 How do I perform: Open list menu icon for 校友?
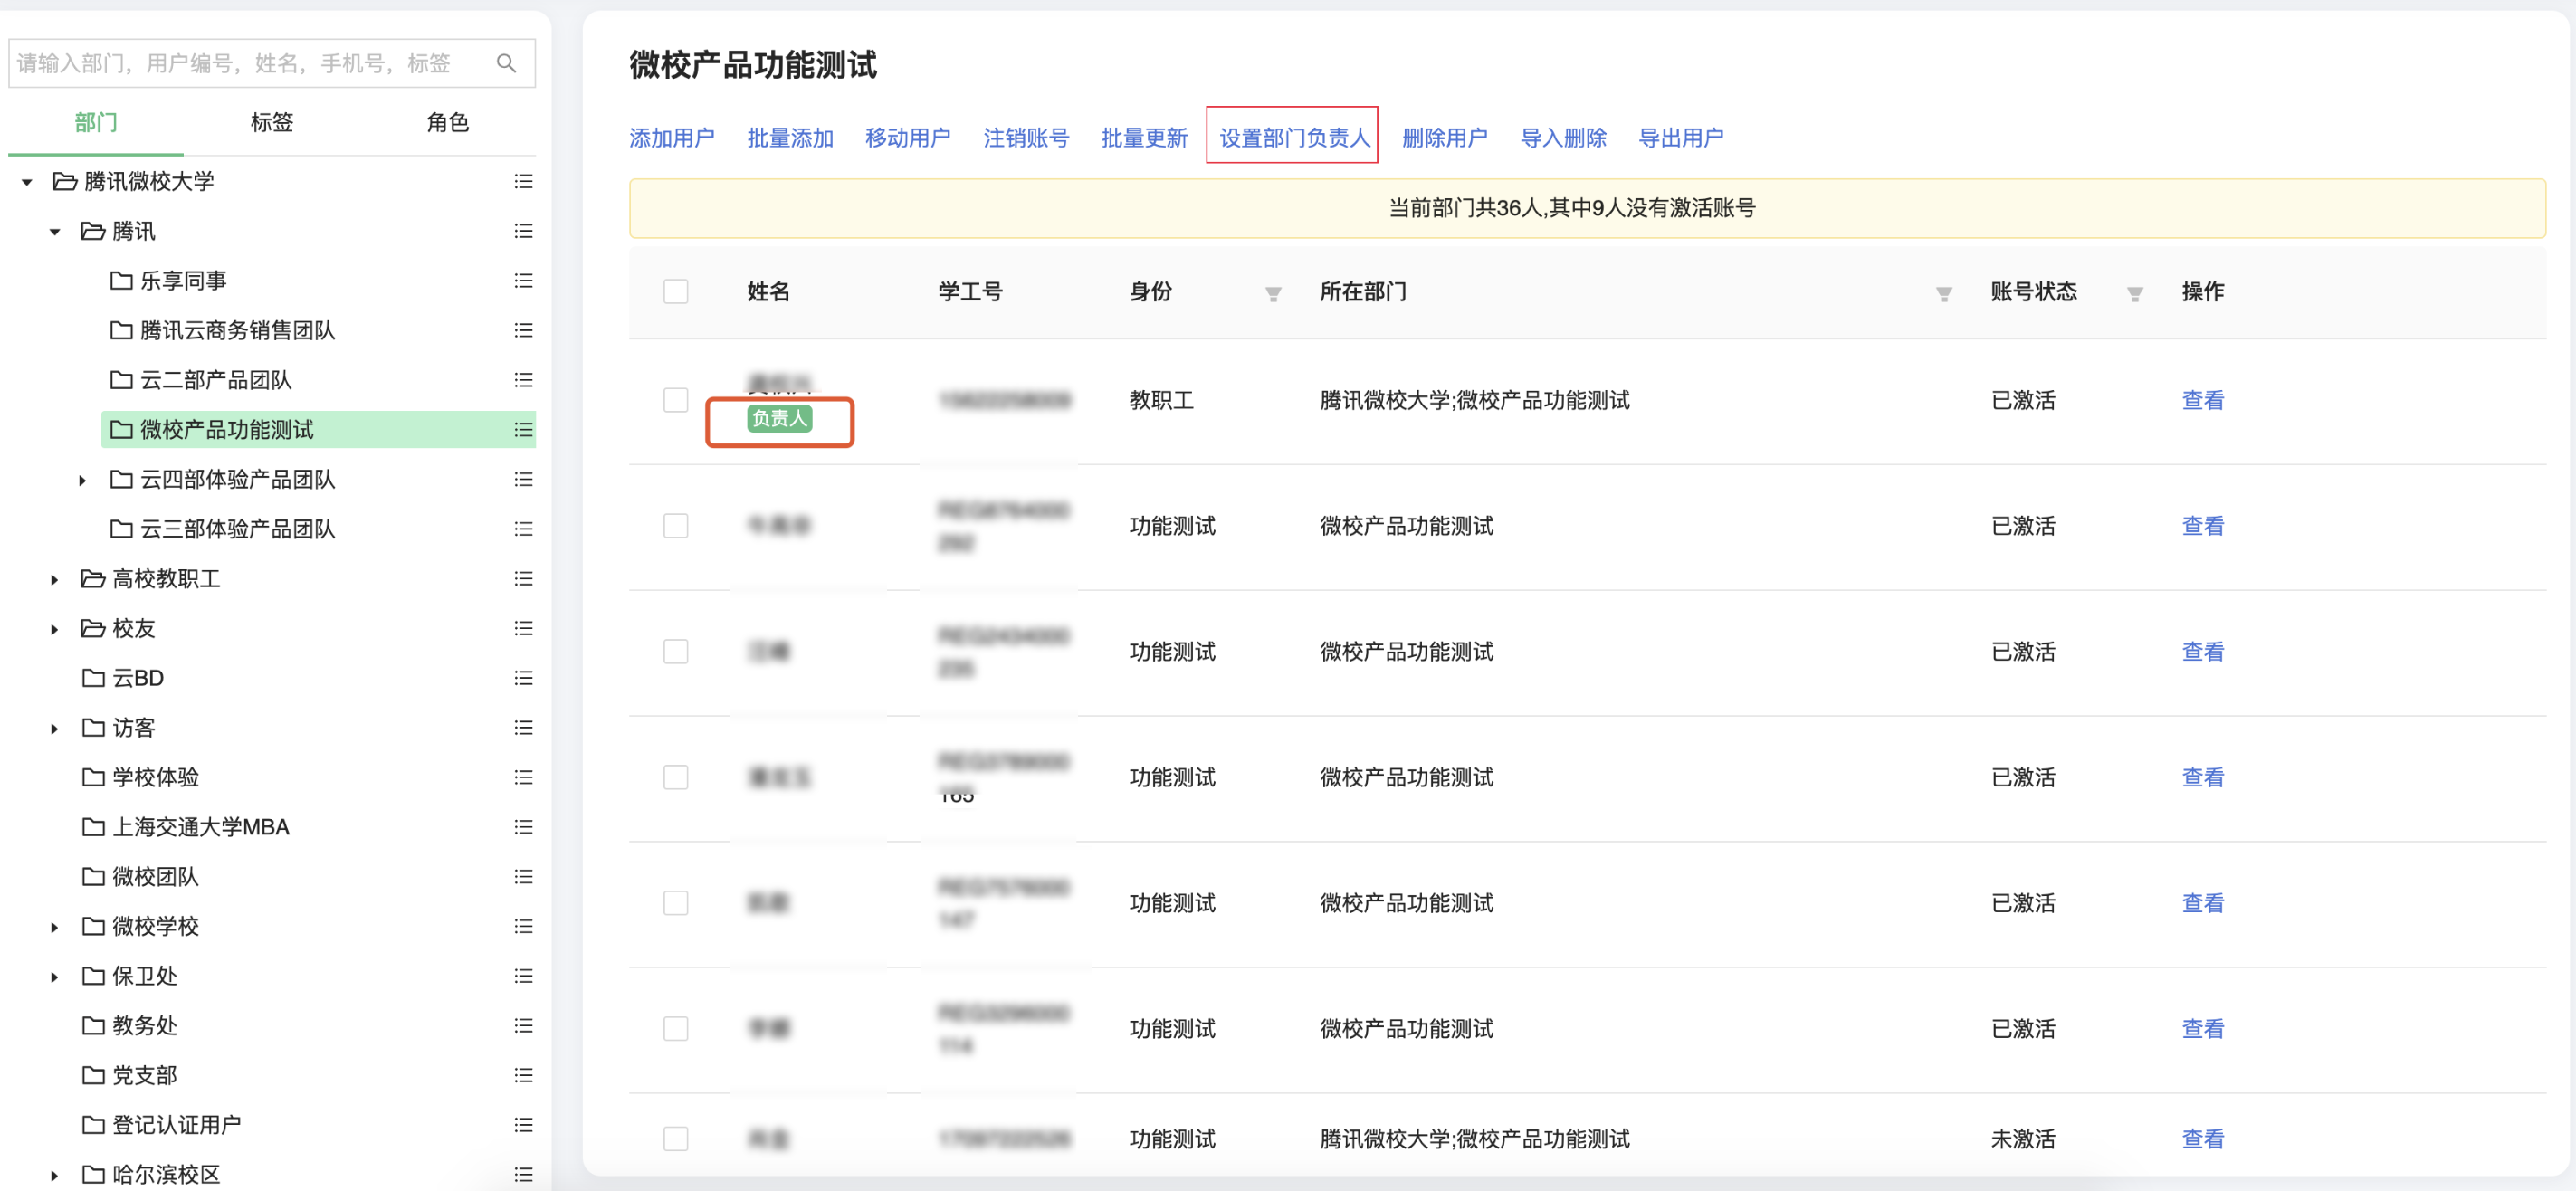point(523,629)
